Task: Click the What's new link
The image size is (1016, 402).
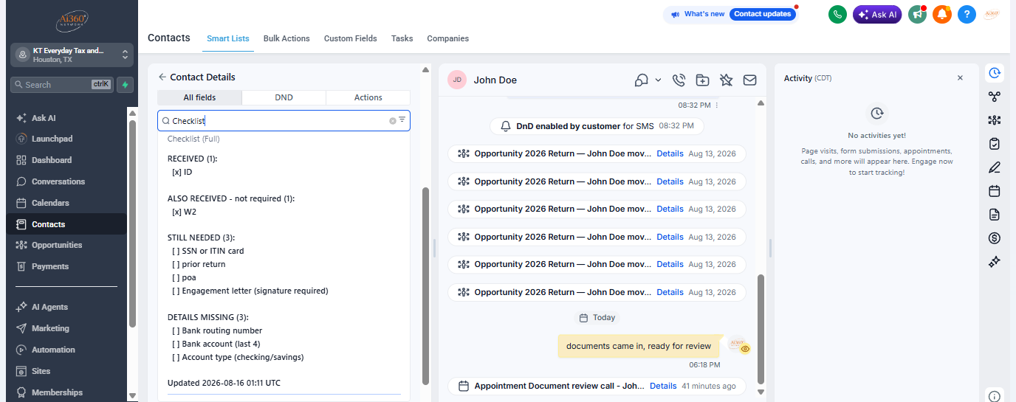Action: [704, 14]
